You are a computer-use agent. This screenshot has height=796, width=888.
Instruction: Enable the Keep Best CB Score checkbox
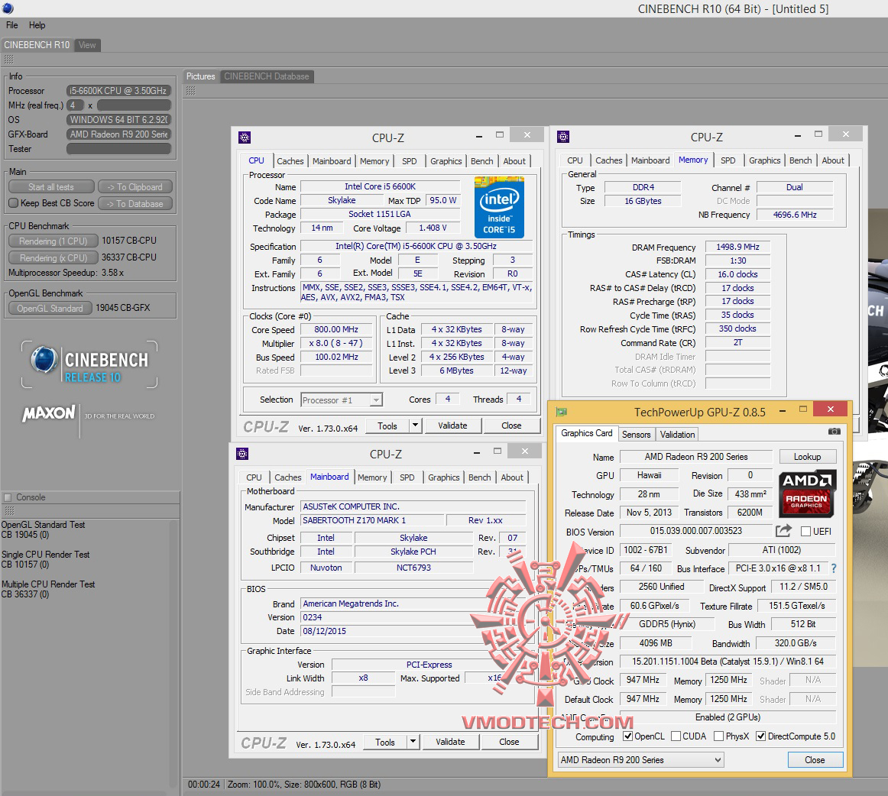[x=13, y=203]
